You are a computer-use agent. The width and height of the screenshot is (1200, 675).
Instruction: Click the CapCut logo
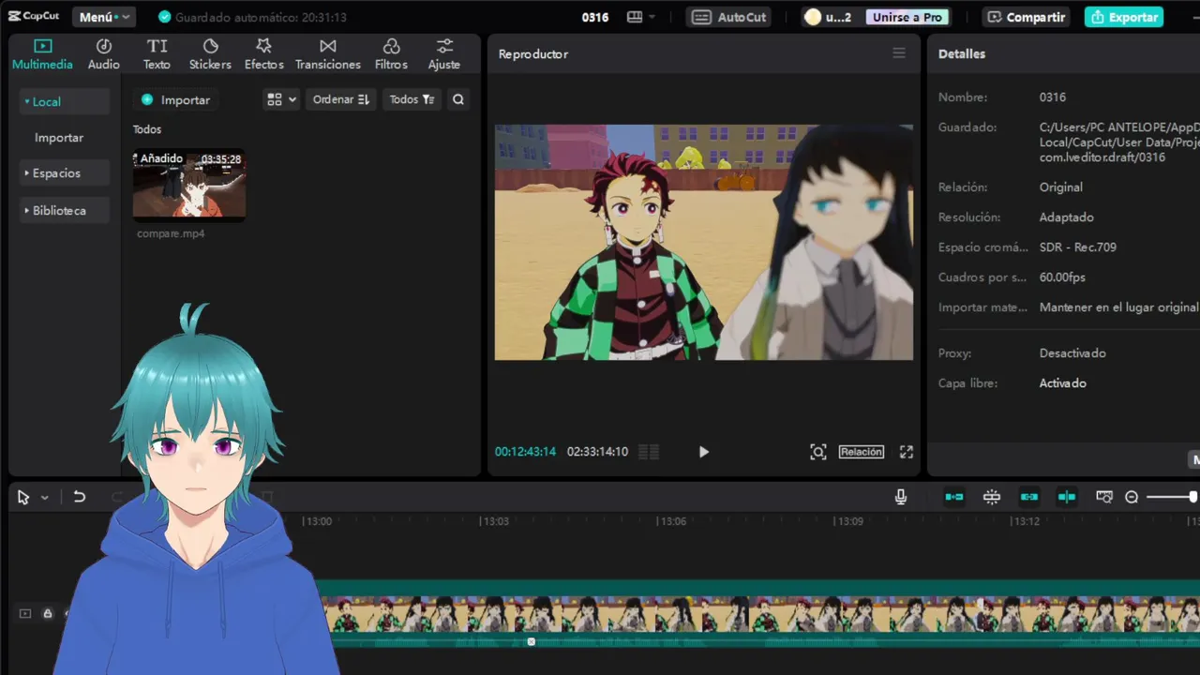pos(34,16)
